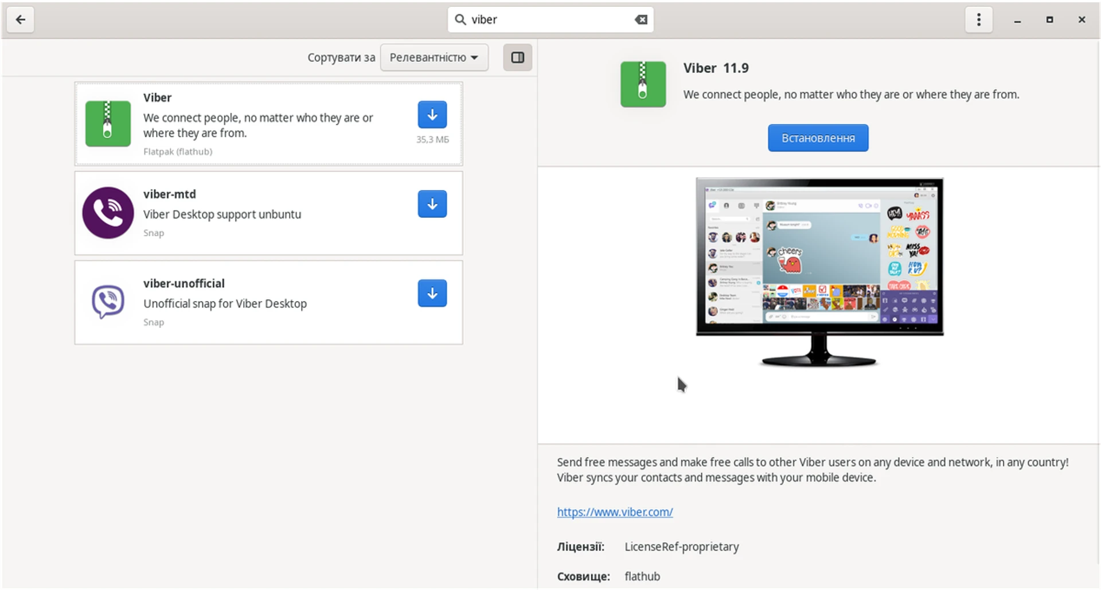
Task: Click the Viber Desktop support unbuntu description
Action: click(x=222, y=214)
